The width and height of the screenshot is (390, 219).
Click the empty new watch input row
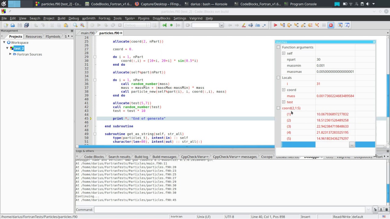(x=298, y=145)
